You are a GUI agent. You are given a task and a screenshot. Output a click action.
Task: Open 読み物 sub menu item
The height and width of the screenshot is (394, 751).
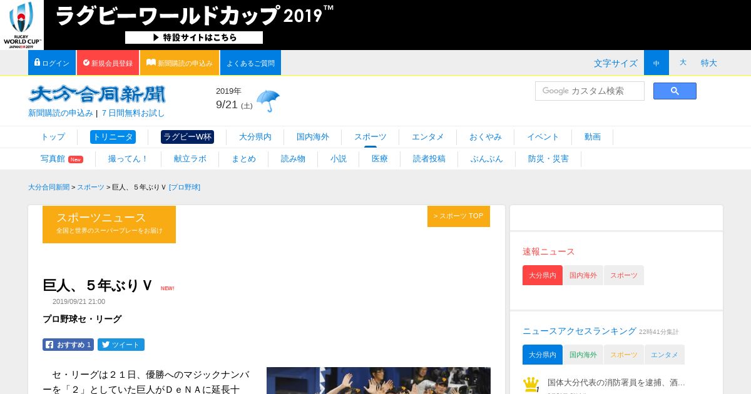[293, 159]
